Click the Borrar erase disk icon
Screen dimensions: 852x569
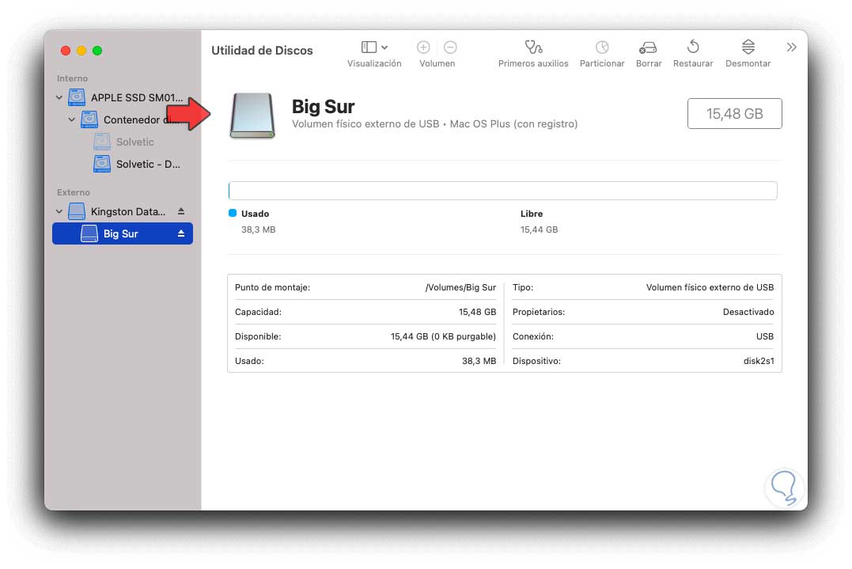click(648, 47)
